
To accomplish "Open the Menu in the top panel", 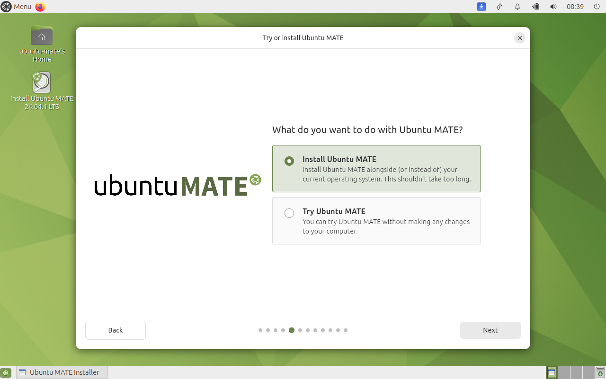I will point(17,7).
